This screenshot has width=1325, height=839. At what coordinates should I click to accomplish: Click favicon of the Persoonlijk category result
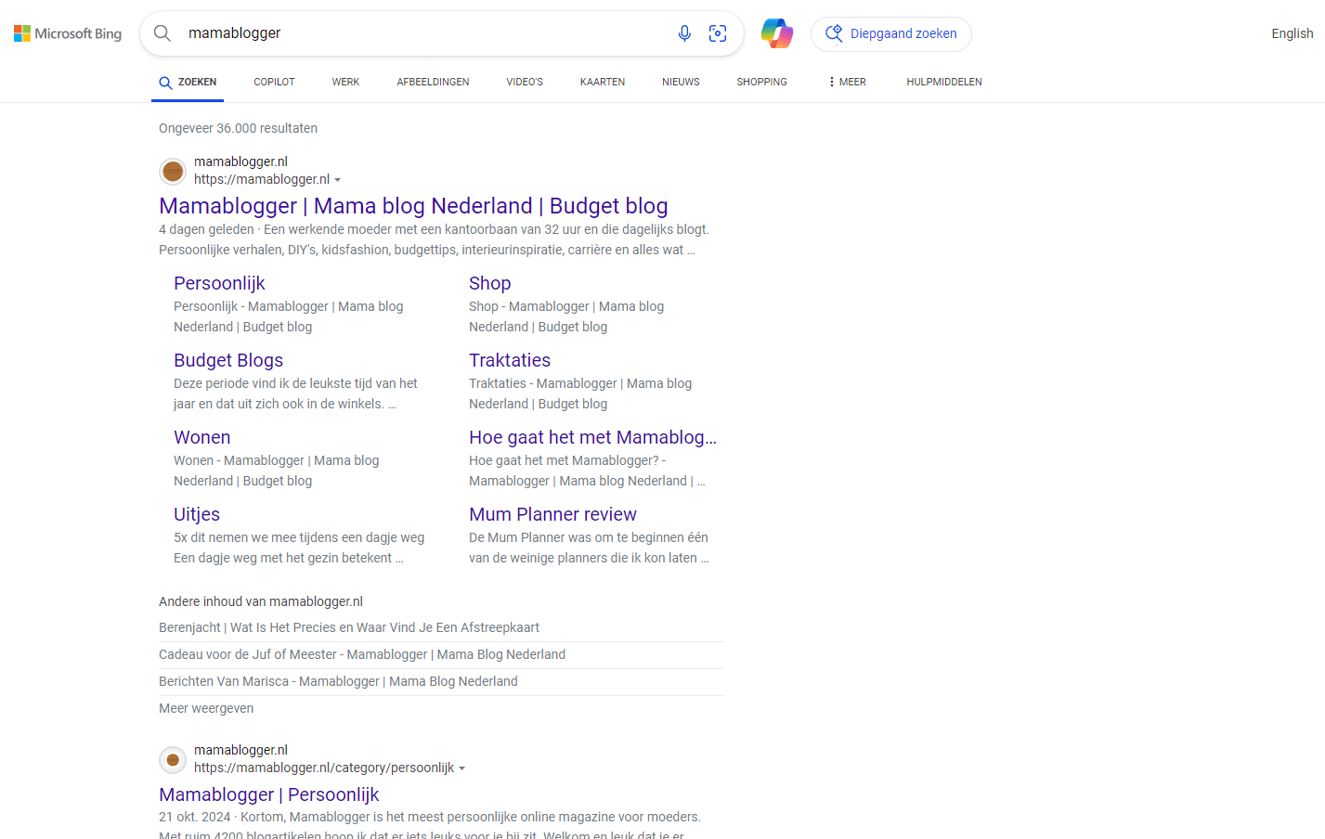pyautogui.click(x=173, y=759)
